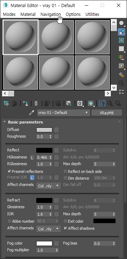
Task: Click the Refract map button
Action: click(x=57, y=200)
